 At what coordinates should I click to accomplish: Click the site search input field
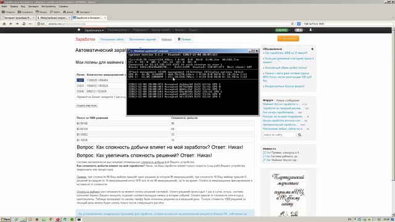click(279, 135)
